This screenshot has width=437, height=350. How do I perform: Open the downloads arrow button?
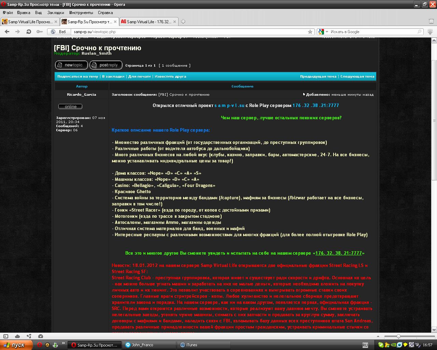pos(430,31)
